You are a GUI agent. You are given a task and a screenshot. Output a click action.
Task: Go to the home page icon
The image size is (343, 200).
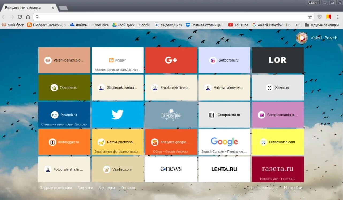point(28,17)
